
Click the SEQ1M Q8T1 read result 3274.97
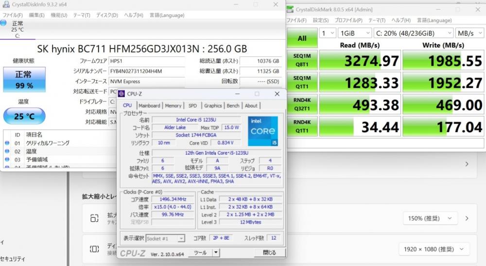360,60
